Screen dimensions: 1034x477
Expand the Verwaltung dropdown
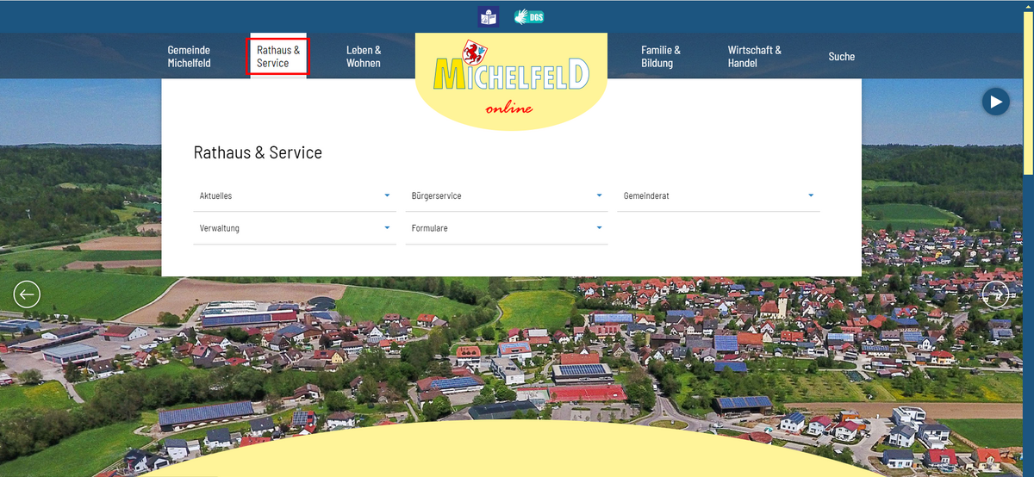295,229
